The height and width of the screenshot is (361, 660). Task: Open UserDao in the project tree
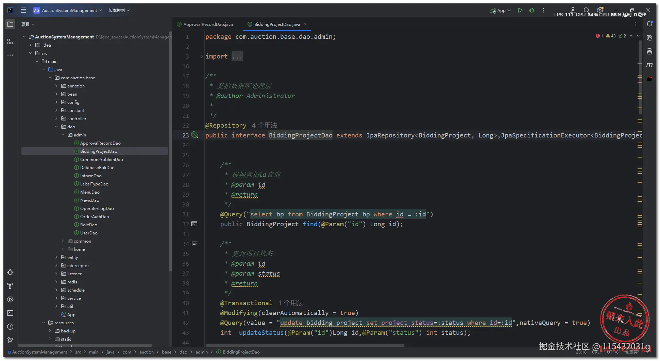(89, 233)
